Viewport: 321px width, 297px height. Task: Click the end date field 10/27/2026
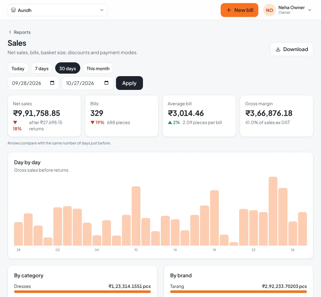coord(87,83)
